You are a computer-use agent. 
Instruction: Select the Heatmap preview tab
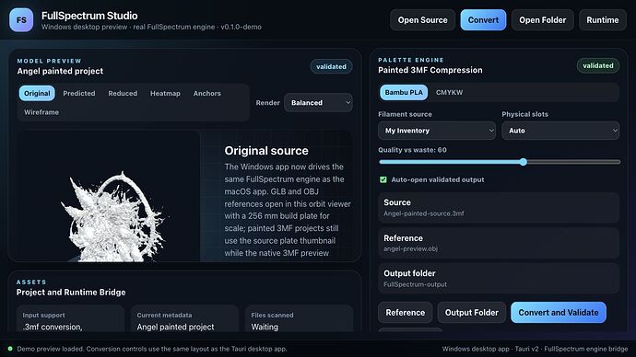[x=165, y=93]
